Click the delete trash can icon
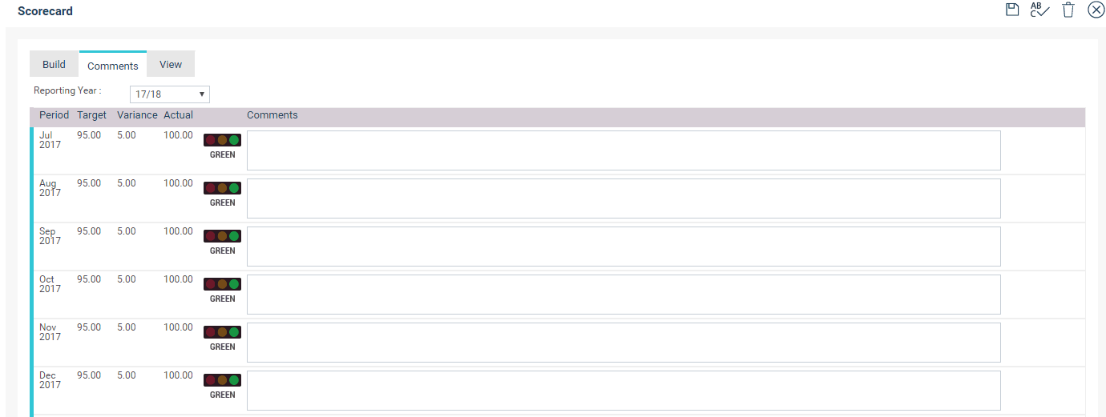Viewport: 1106px width, 417px height. pyautogui.click(x=1068, y=10)
